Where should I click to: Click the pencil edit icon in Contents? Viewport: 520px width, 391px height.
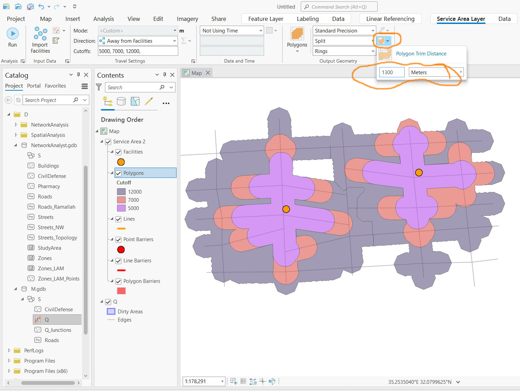click(149, 102)
